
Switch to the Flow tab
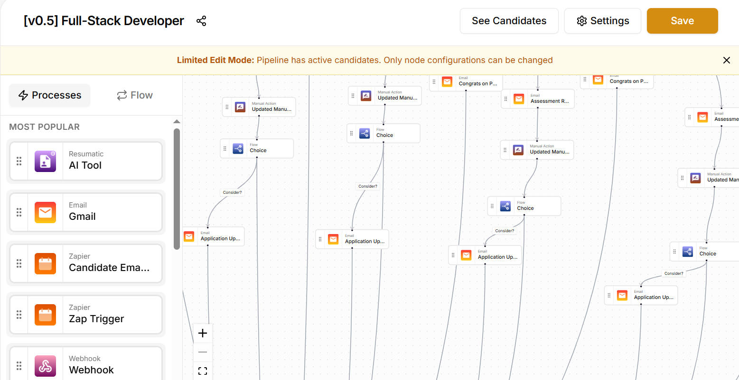point(135,95)
